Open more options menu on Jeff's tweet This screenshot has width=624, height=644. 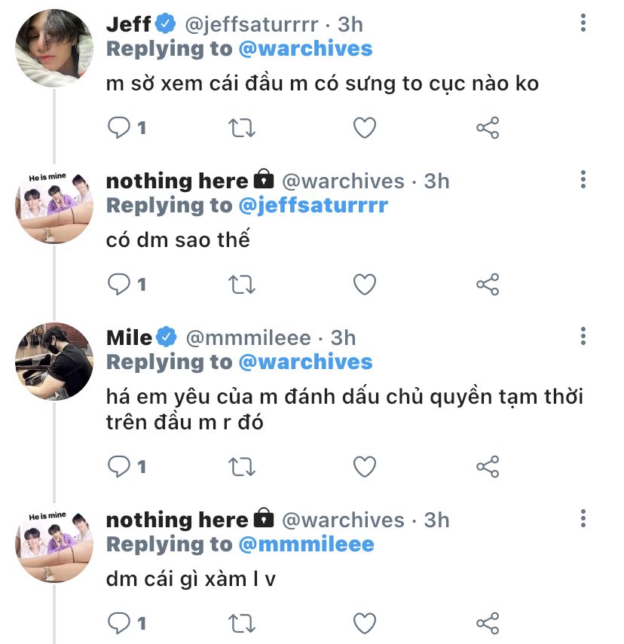tap(583, 23)
